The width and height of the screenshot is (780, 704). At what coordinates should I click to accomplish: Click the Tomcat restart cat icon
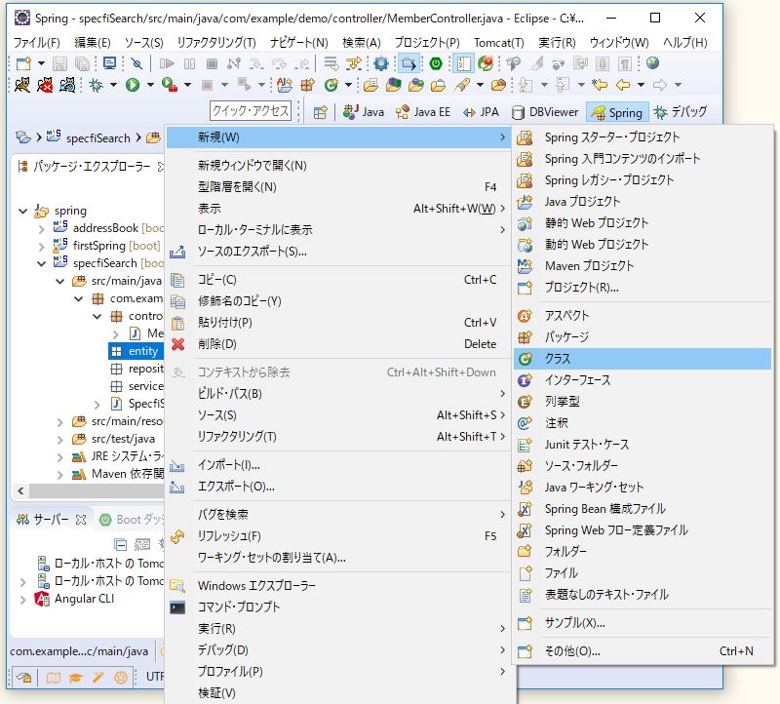click(66, 85)
